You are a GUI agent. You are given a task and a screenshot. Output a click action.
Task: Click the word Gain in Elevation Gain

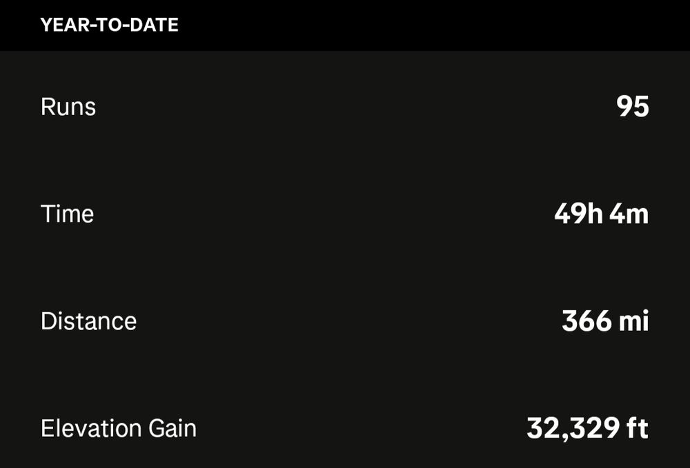172,429
